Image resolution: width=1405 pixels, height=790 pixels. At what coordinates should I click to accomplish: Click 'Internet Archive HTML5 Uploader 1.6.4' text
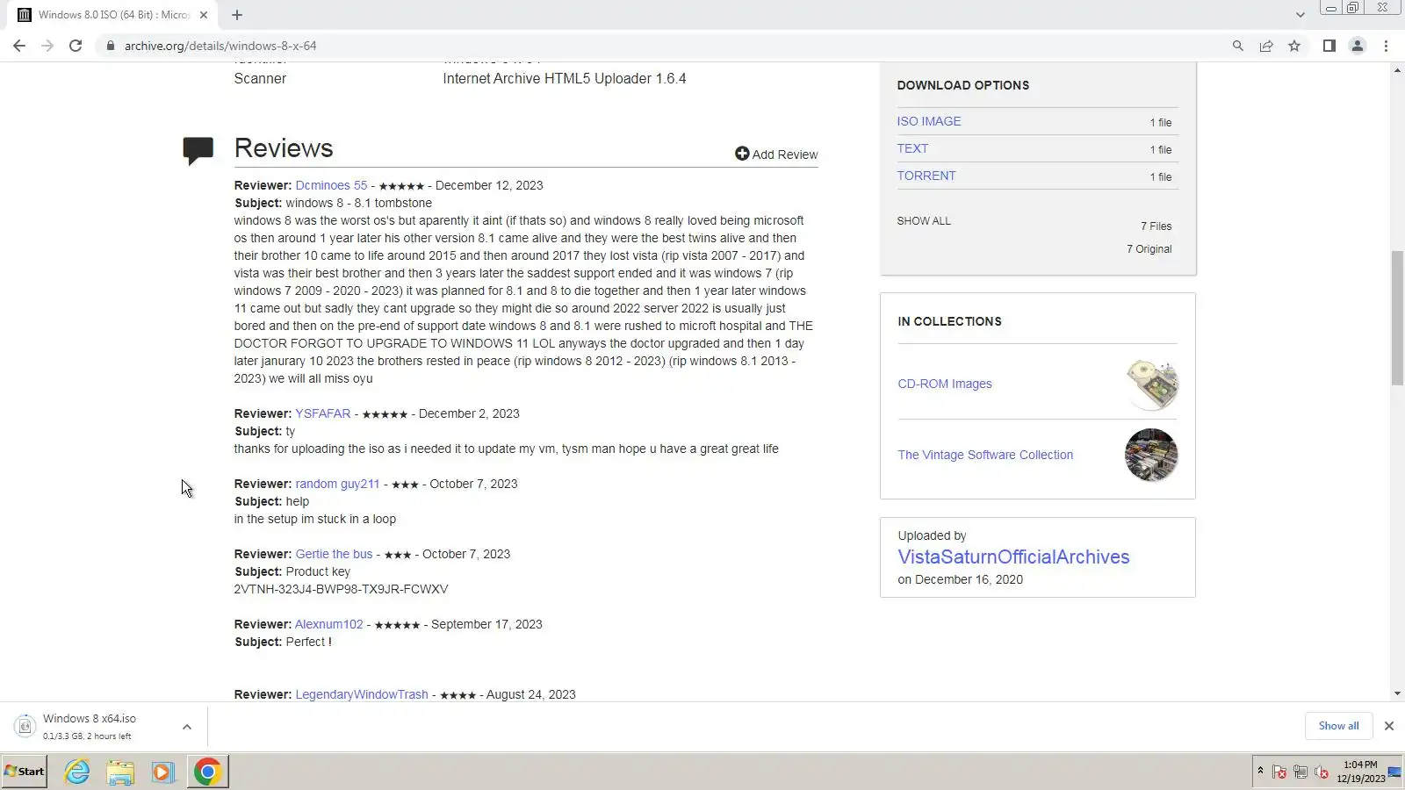point(565,78)
